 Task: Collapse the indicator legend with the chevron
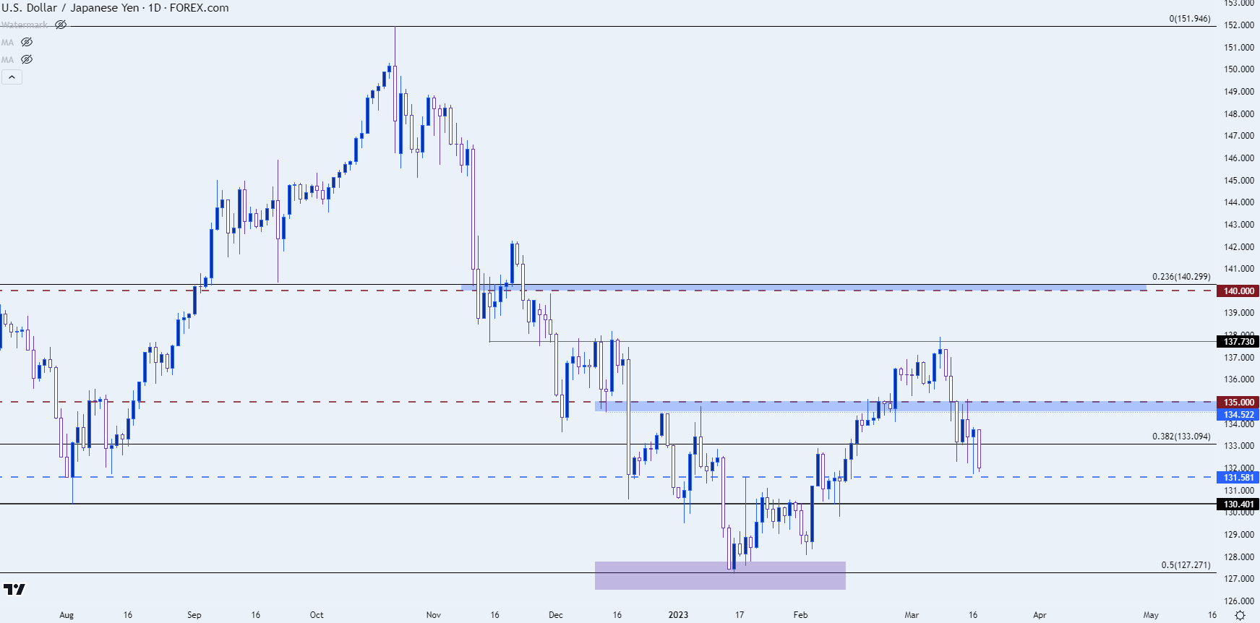click(12, 77)
